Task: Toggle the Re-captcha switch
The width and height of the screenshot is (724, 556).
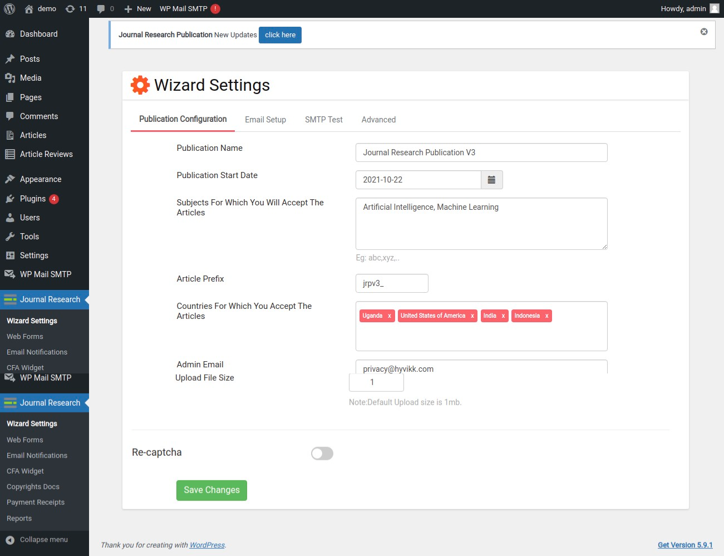Action: (322, 454)
